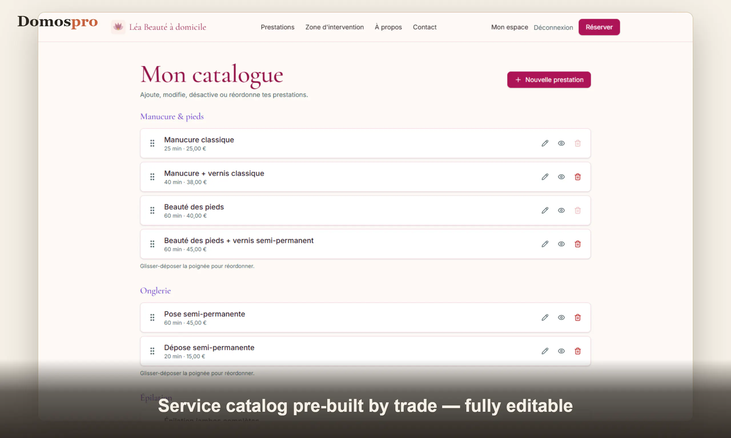
Task: Edit Manucure + vernis classique pencil icon
Action: [x=545, y=177]
